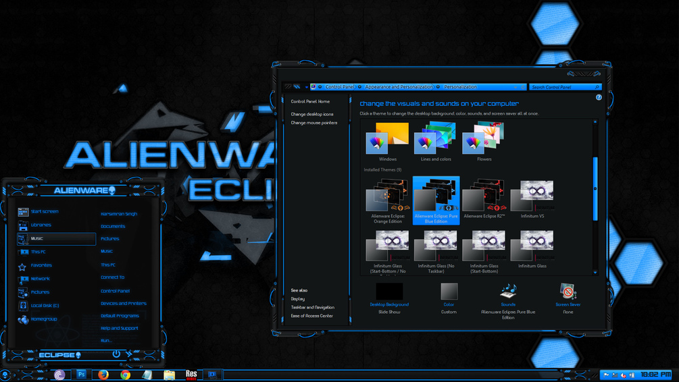Open the Screen Saver settings icon

568,291
